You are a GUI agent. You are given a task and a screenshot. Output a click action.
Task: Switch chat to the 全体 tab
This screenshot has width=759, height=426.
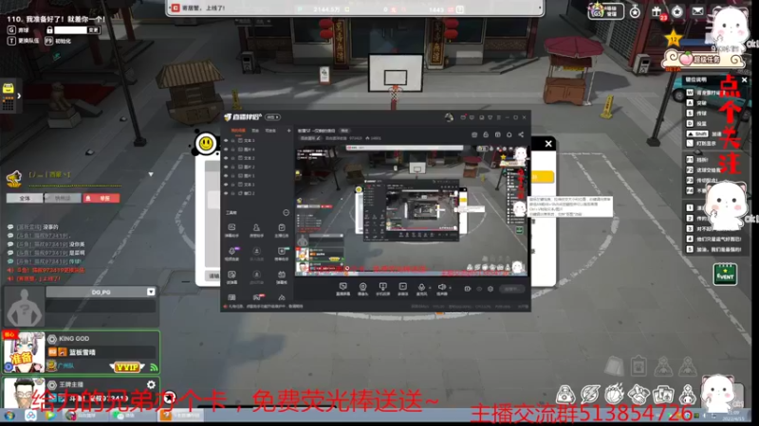pos(25,198)
